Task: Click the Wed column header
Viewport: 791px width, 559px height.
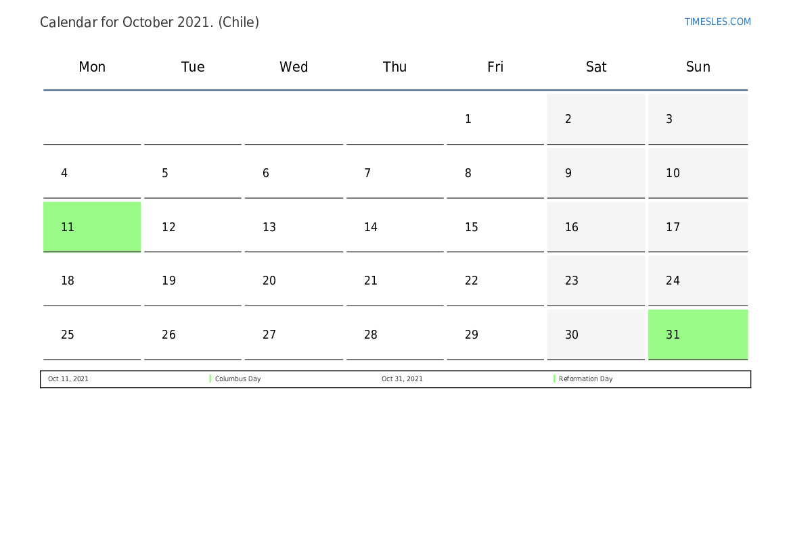Action: tap(294, 67)
